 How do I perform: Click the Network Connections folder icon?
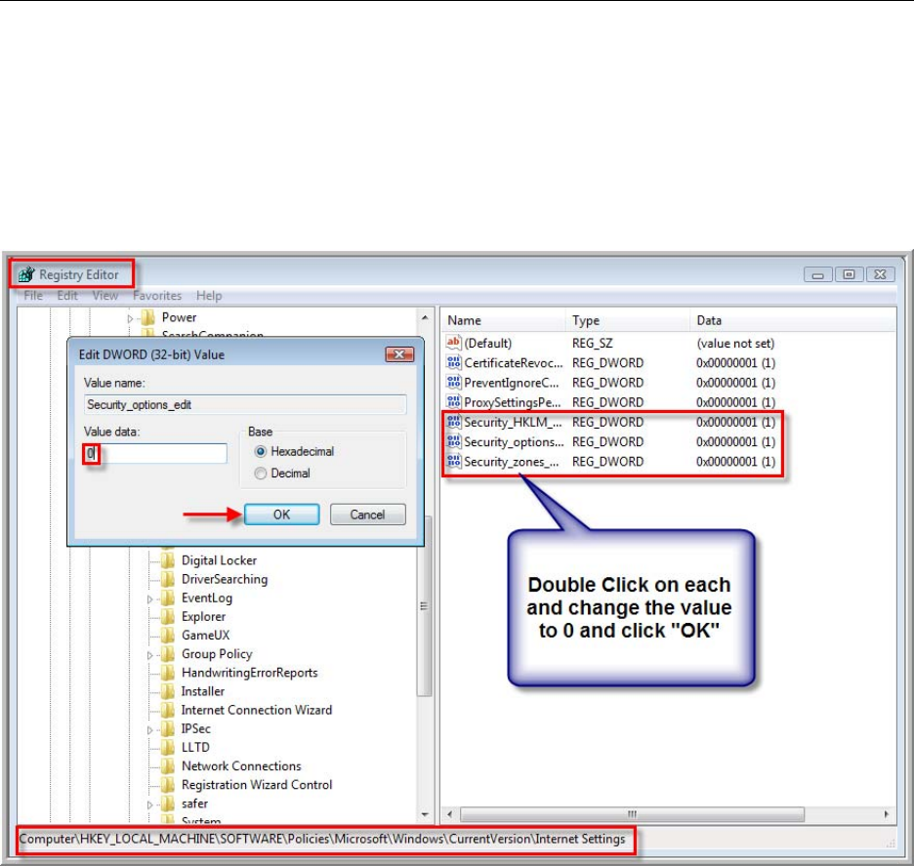pyautogui.click(x=168, y=765)
